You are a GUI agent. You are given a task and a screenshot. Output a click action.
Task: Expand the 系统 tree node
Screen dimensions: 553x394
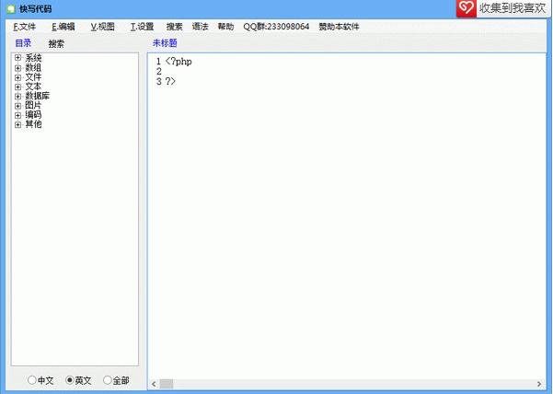click(x=18, y=57)
